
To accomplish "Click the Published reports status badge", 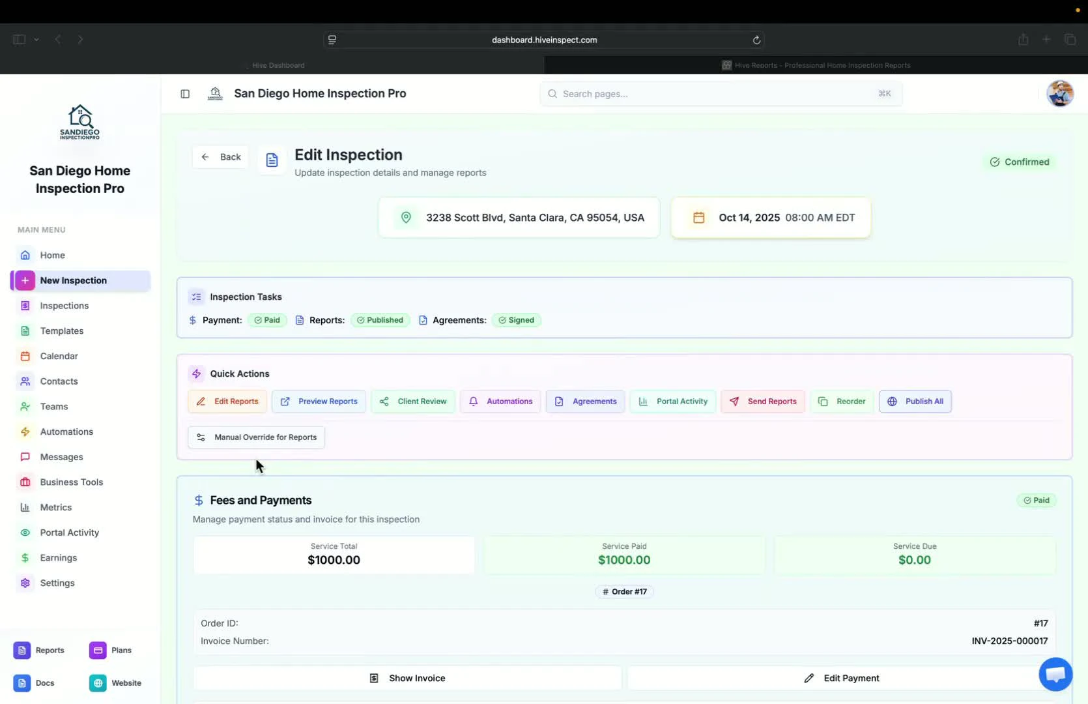I will pos(380,320).
